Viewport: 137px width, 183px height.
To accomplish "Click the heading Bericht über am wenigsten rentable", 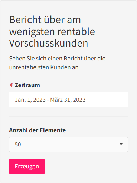I will 52,26.
